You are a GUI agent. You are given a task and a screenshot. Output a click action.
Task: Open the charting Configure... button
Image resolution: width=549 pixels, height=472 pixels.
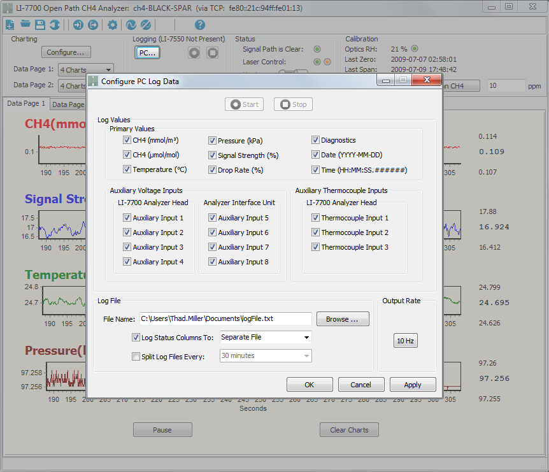(x=66, y=52)
